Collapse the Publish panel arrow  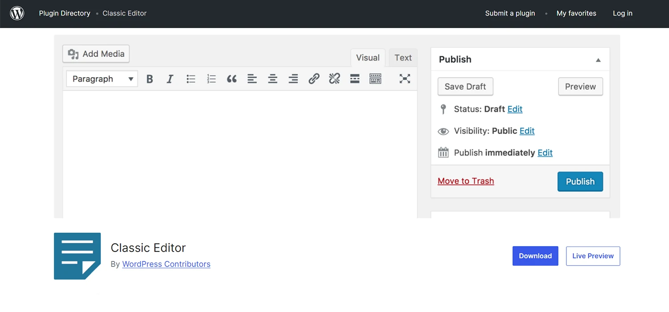599,60
